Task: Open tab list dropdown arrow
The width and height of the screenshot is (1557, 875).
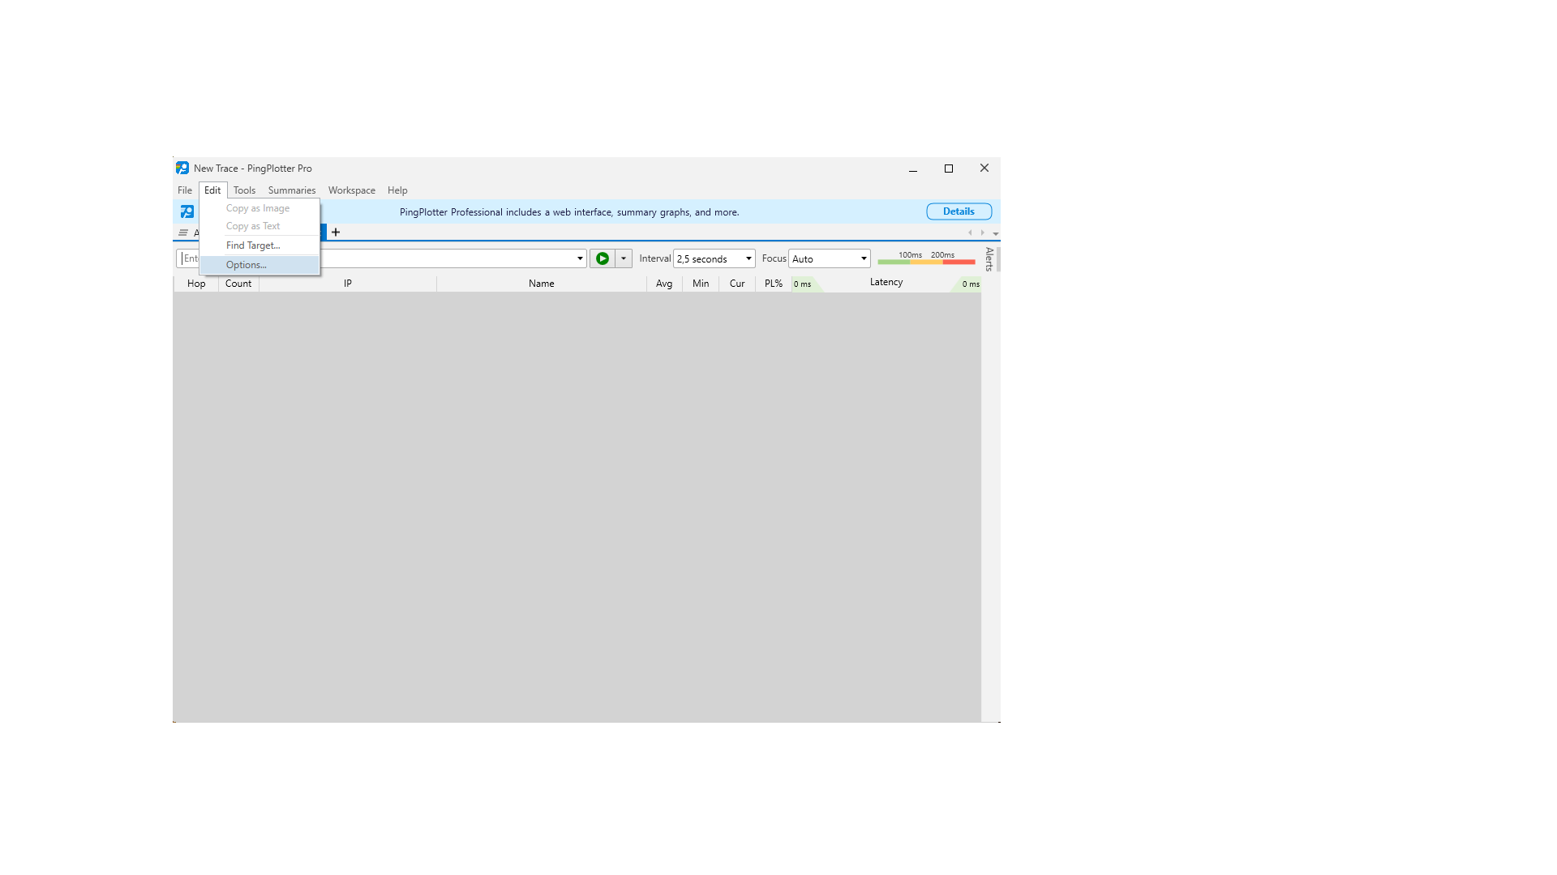Action: point(995,233)
